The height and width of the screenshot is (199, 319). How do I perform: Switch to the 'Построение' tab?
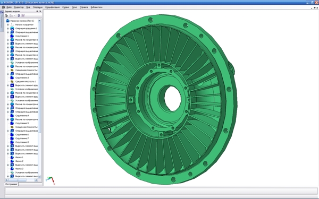click(11, 184)
